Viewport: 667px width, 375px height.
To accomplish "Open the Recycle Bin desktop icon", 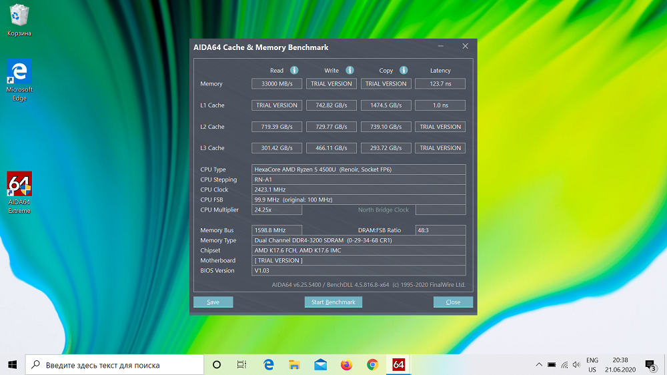I will [19, 21].
